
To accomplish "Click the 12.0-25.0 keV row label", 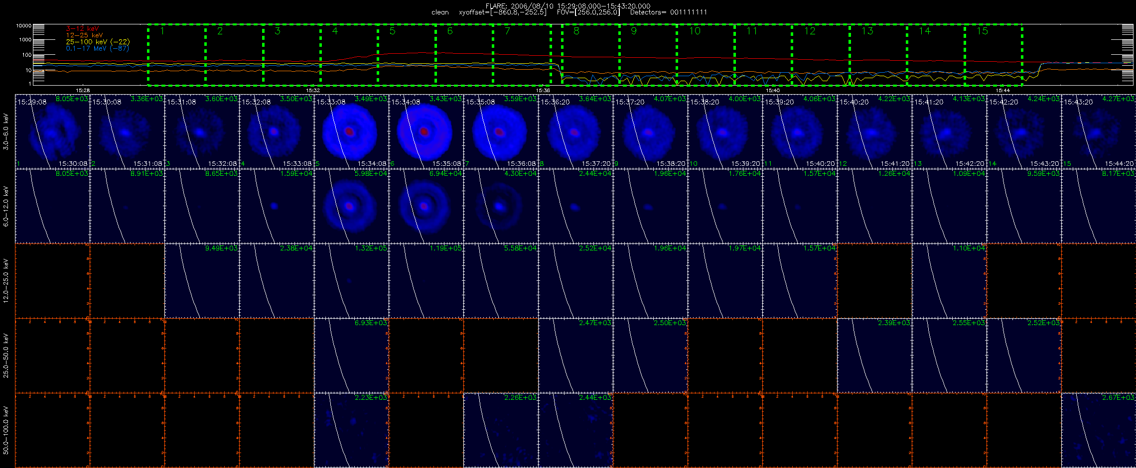I will coord(6,281).
